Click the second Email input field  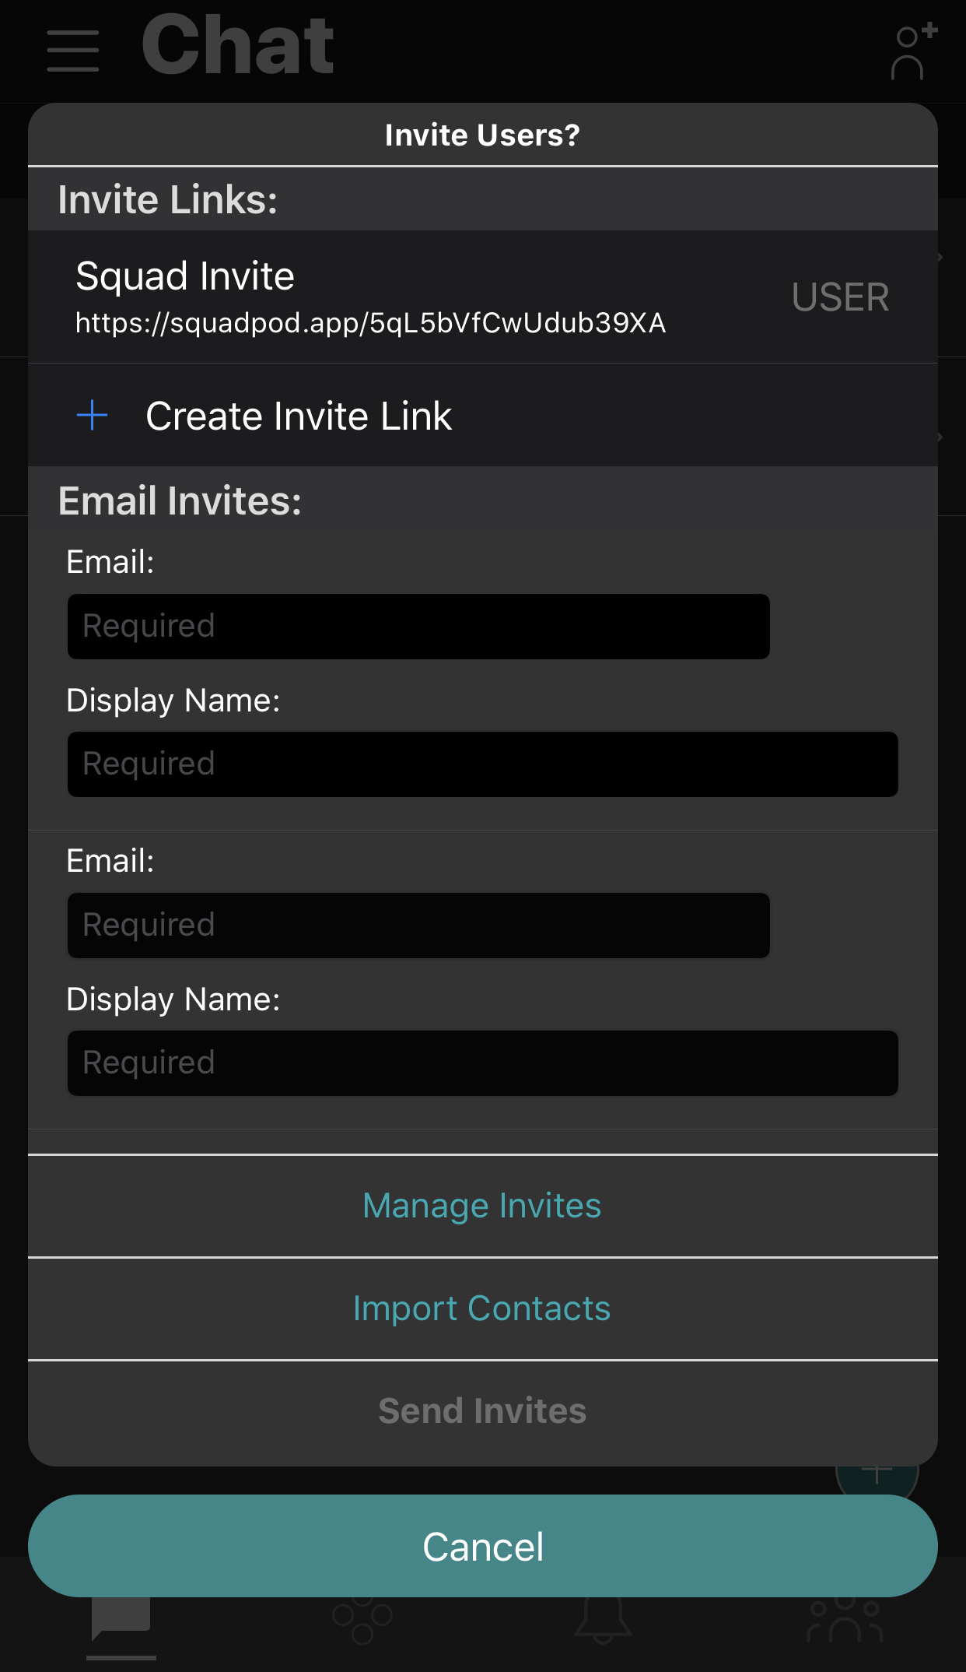pos(418,926)
